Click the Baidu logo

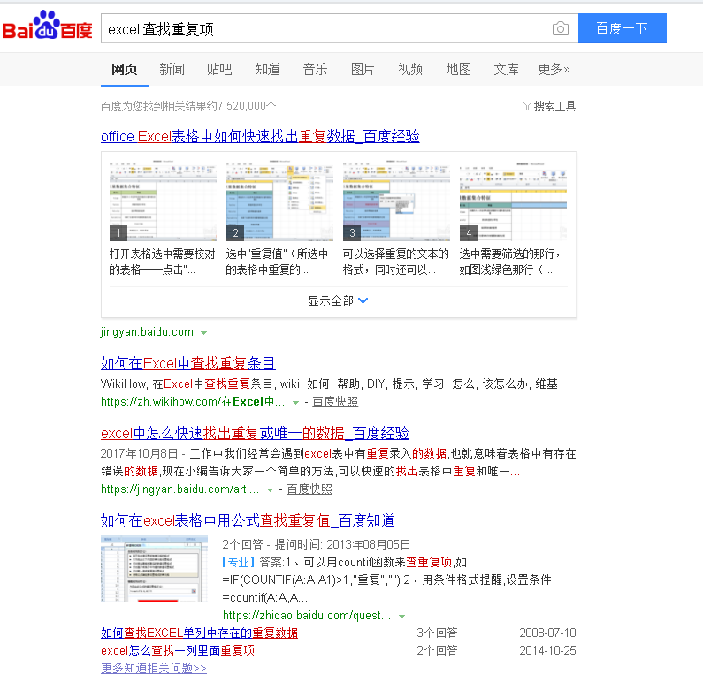(47, 26)
